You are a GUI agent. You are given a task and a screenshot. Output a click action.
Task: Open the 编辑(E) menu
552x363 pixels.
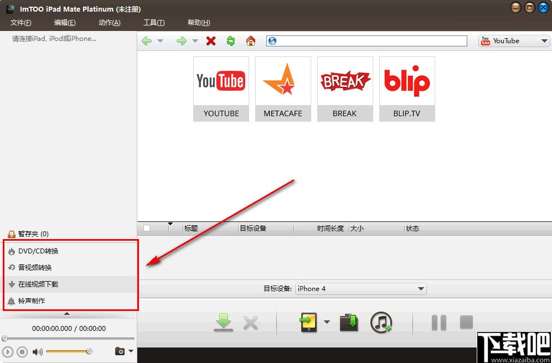click(x=65, y=23)
